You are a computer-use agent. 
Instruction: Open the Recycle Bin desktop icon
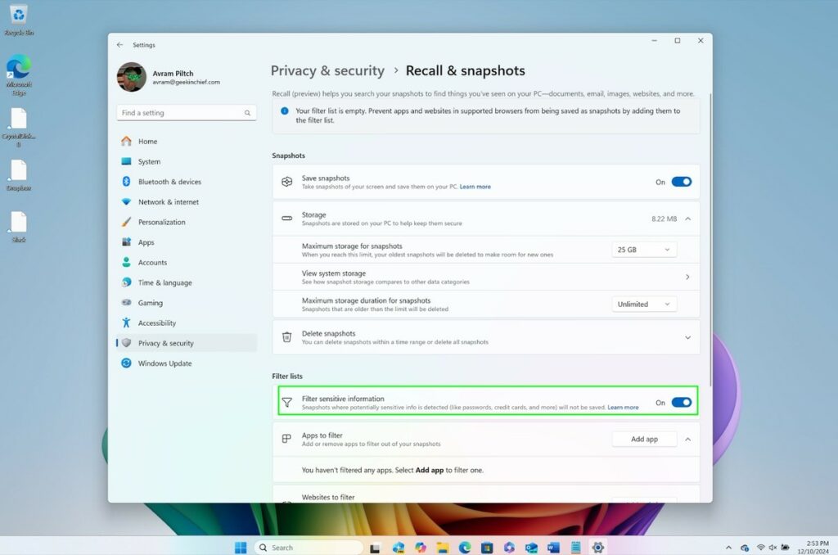coord(18,16)
